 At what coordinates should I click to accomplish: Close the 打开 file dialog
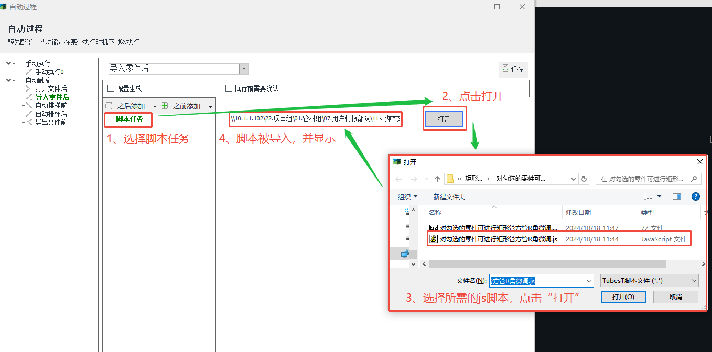click(699, 162)
